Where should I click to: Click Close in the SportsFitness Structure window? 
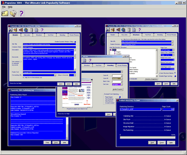tap(166, 84)
